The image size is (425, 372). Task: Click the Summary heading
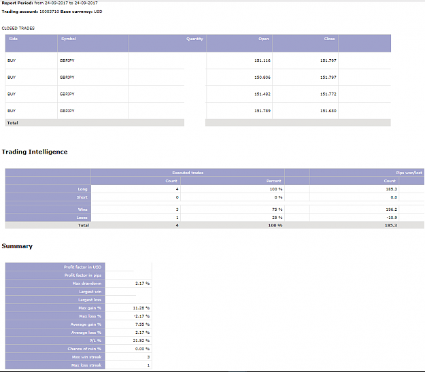pyautogui.click(x=17, y=246)
